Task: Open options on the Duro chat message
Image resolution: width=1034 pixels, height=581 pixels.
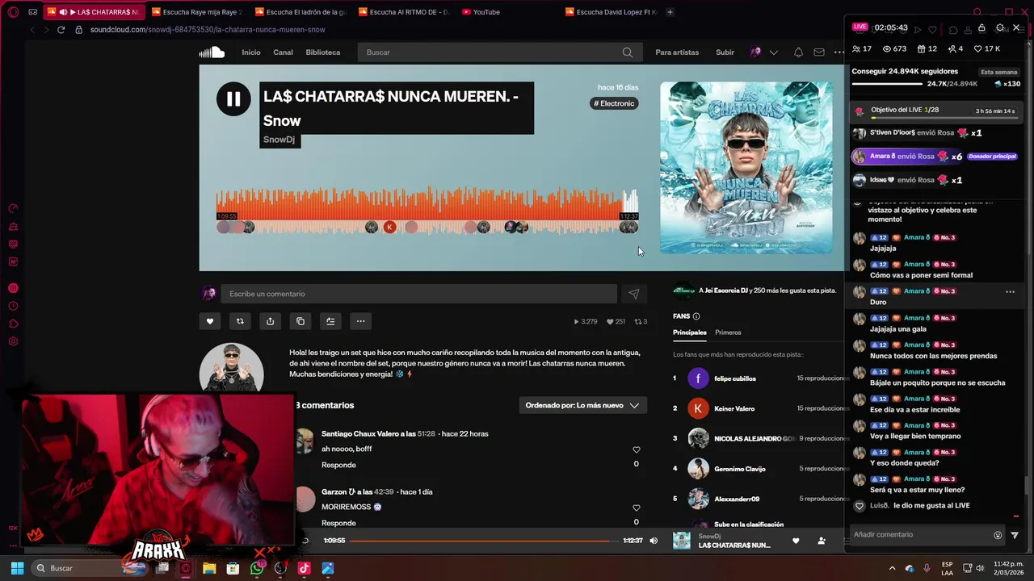Action: 1010,291
